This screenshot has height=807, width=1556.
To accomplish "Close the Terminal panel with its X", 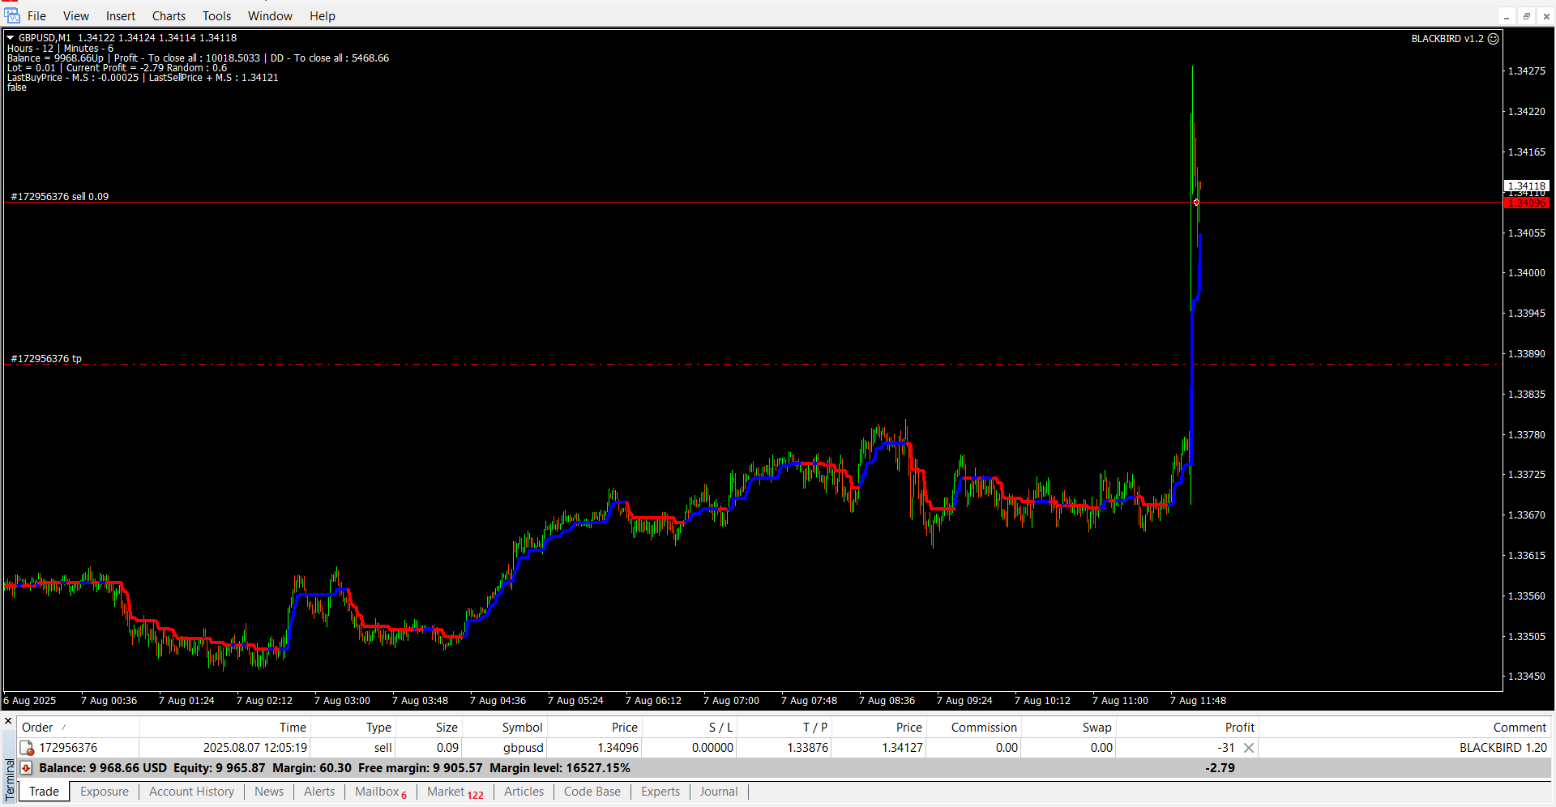I will tap(8, 721).
